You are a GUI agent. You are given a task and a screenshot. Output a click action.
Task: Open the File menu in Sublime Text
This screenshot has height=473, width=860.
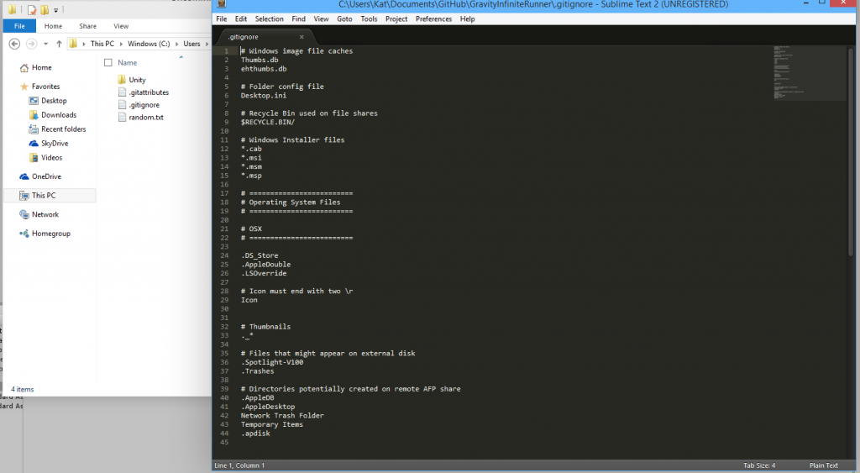click(221, 18)
